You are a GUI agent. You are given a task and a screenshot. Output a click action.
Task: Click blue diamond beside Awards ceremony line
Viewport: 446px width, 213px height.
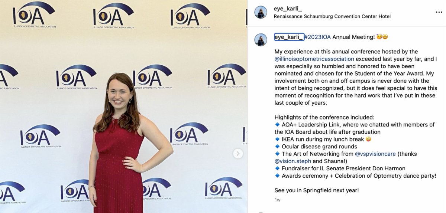coord(277,176)
